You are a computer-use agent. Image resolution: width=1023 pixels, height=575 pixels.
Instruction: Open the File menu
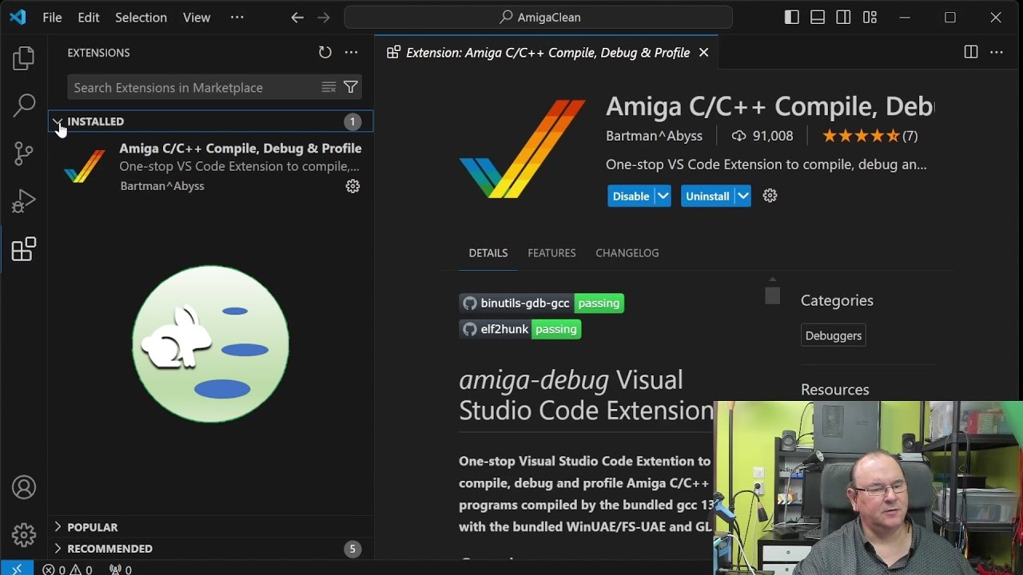coord(52,18)
